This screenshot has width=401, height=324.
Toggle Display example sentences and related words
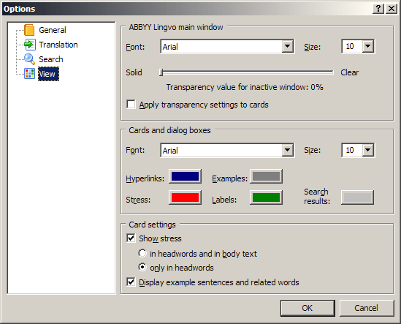pos(131,282)
